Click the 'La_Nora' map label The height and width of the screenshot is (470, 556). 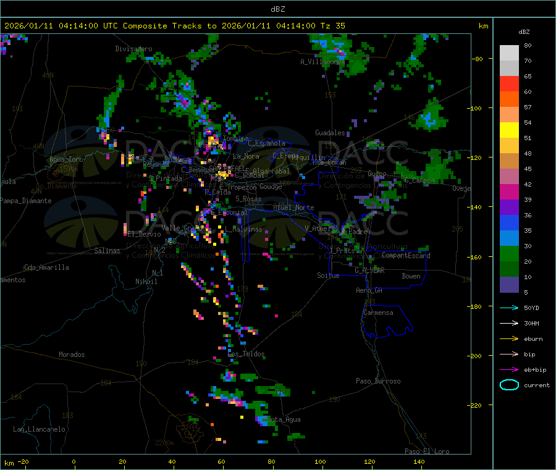click(246, 156)
